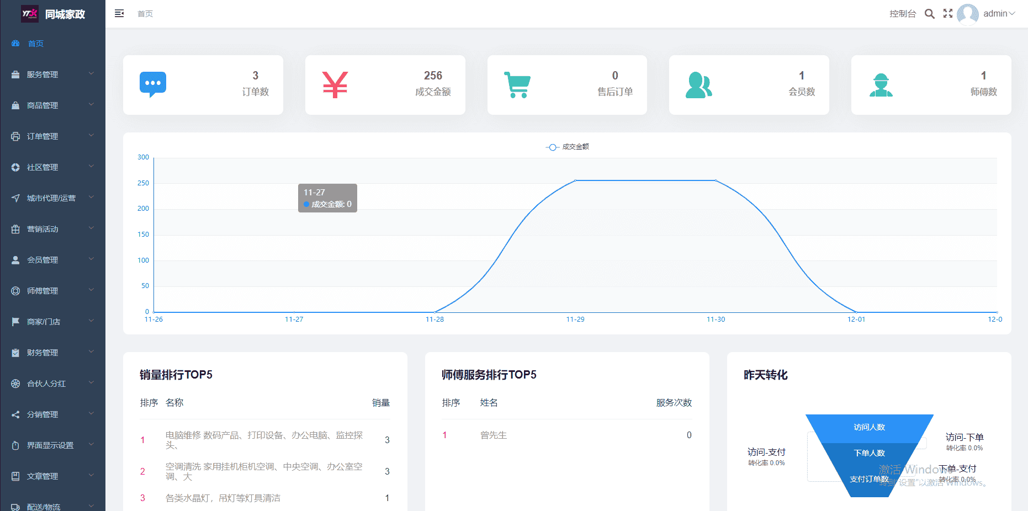Open the 商家/门店 menu item
This screenshot has width=1028, height=511.
(52, 322)
